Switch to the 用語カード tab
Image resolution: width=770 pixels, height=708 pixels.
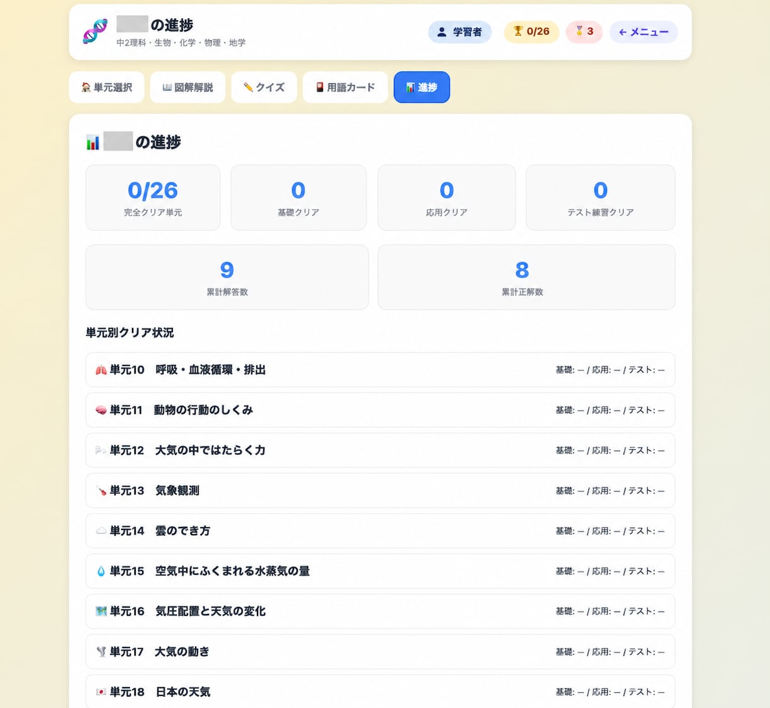pos(345,87)
